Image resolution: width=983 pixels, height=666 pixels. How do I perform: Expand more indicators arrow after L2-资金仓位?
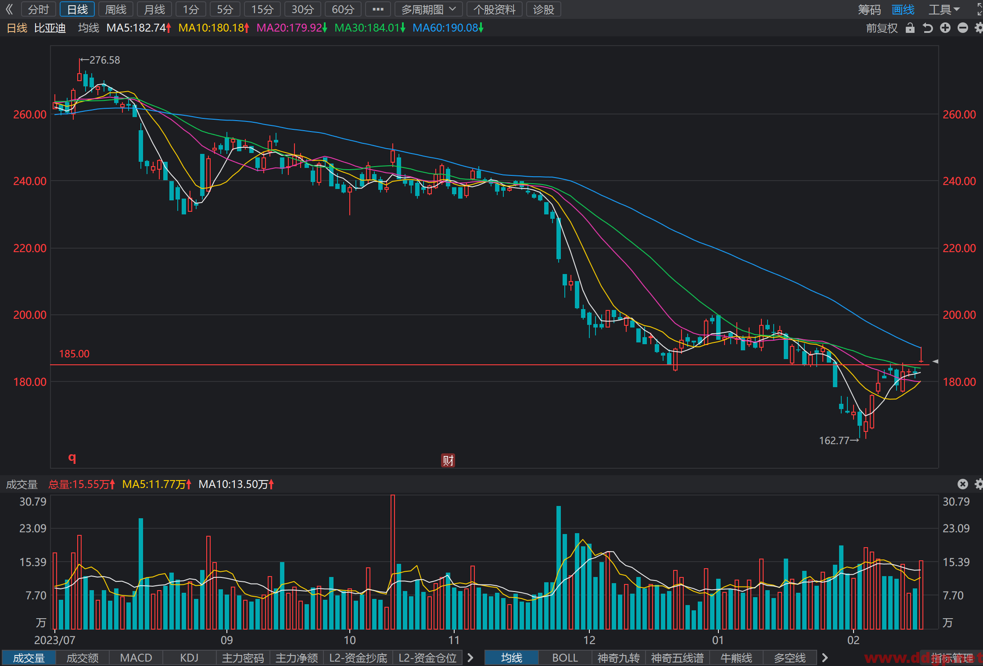point(470,658)
